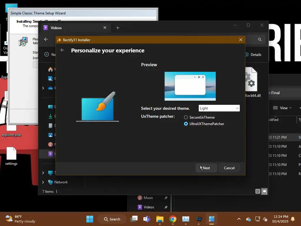Viewport: 301px width, 226px height.
Task: Cancel the Rectify11 Installer
Action: 229,168
